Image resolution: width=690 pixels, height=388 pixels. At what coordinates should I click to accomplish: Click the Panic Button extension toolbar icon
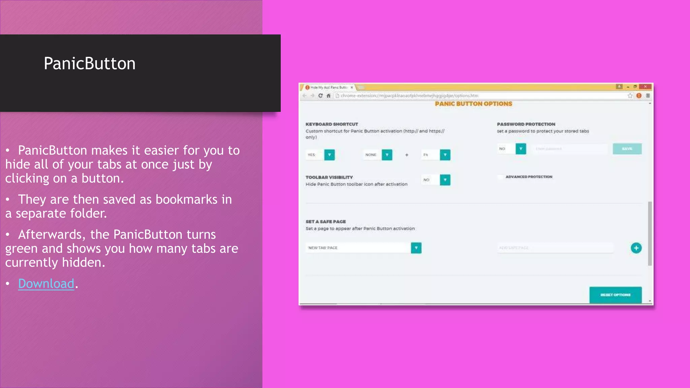point(639,96)
